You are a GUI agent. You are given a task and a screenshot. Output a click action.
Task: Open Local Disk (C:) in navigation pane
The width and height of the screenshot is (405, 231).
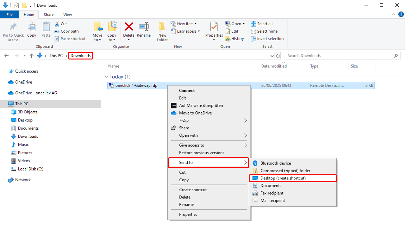click(x=30, y=169)
